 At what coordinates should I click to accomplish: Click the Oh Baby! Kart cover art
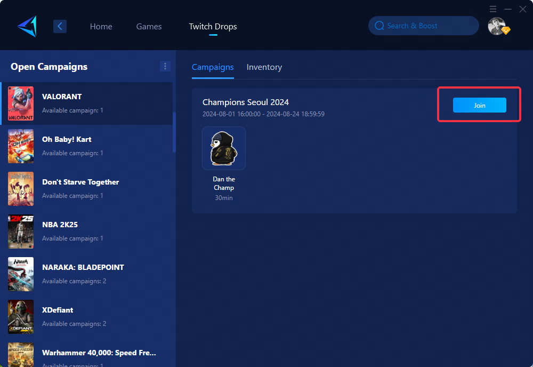point(21,146)
